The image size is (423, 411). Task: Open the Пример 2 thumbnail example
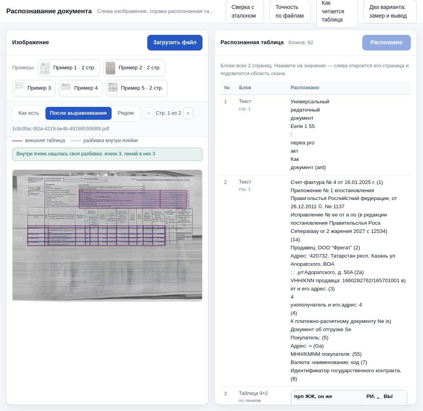tap(134, 68)
